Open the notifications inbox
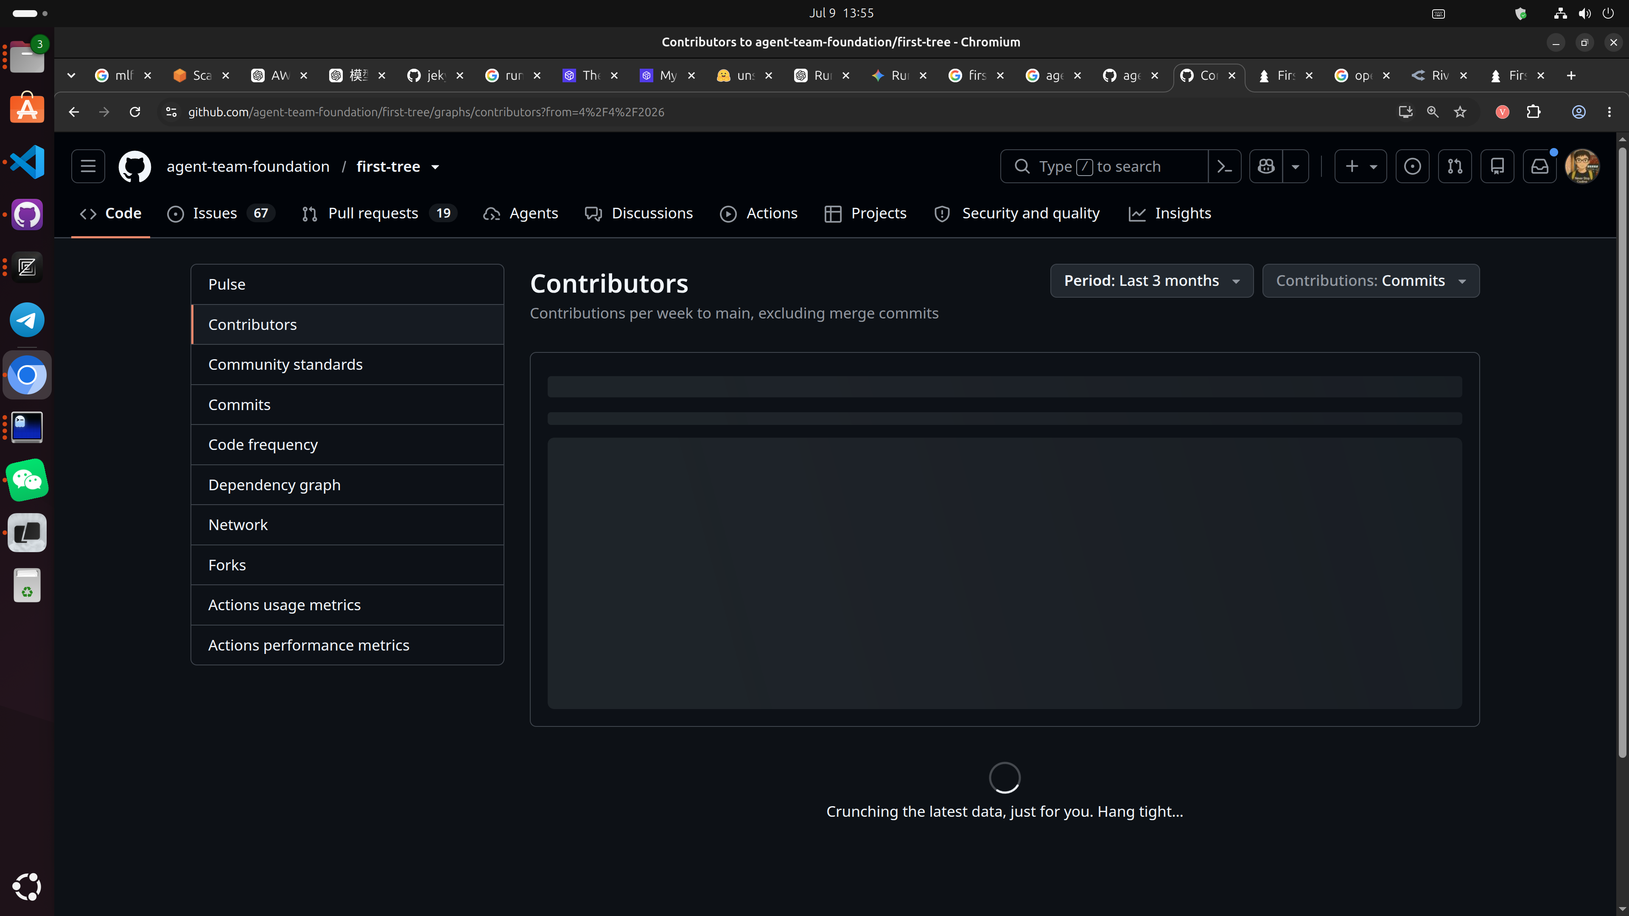The width and height of the screenshot is (1629, 916). pyautogui.click(x=1539, y=166)
